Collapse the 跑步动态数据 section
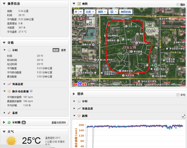 tap(5, 91)
